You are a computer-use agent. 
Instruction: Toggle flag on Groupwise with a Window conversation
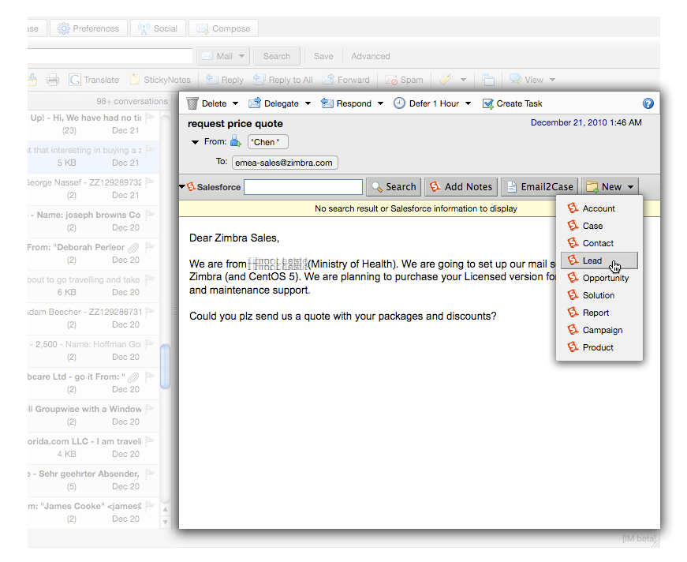click(150, 409)
